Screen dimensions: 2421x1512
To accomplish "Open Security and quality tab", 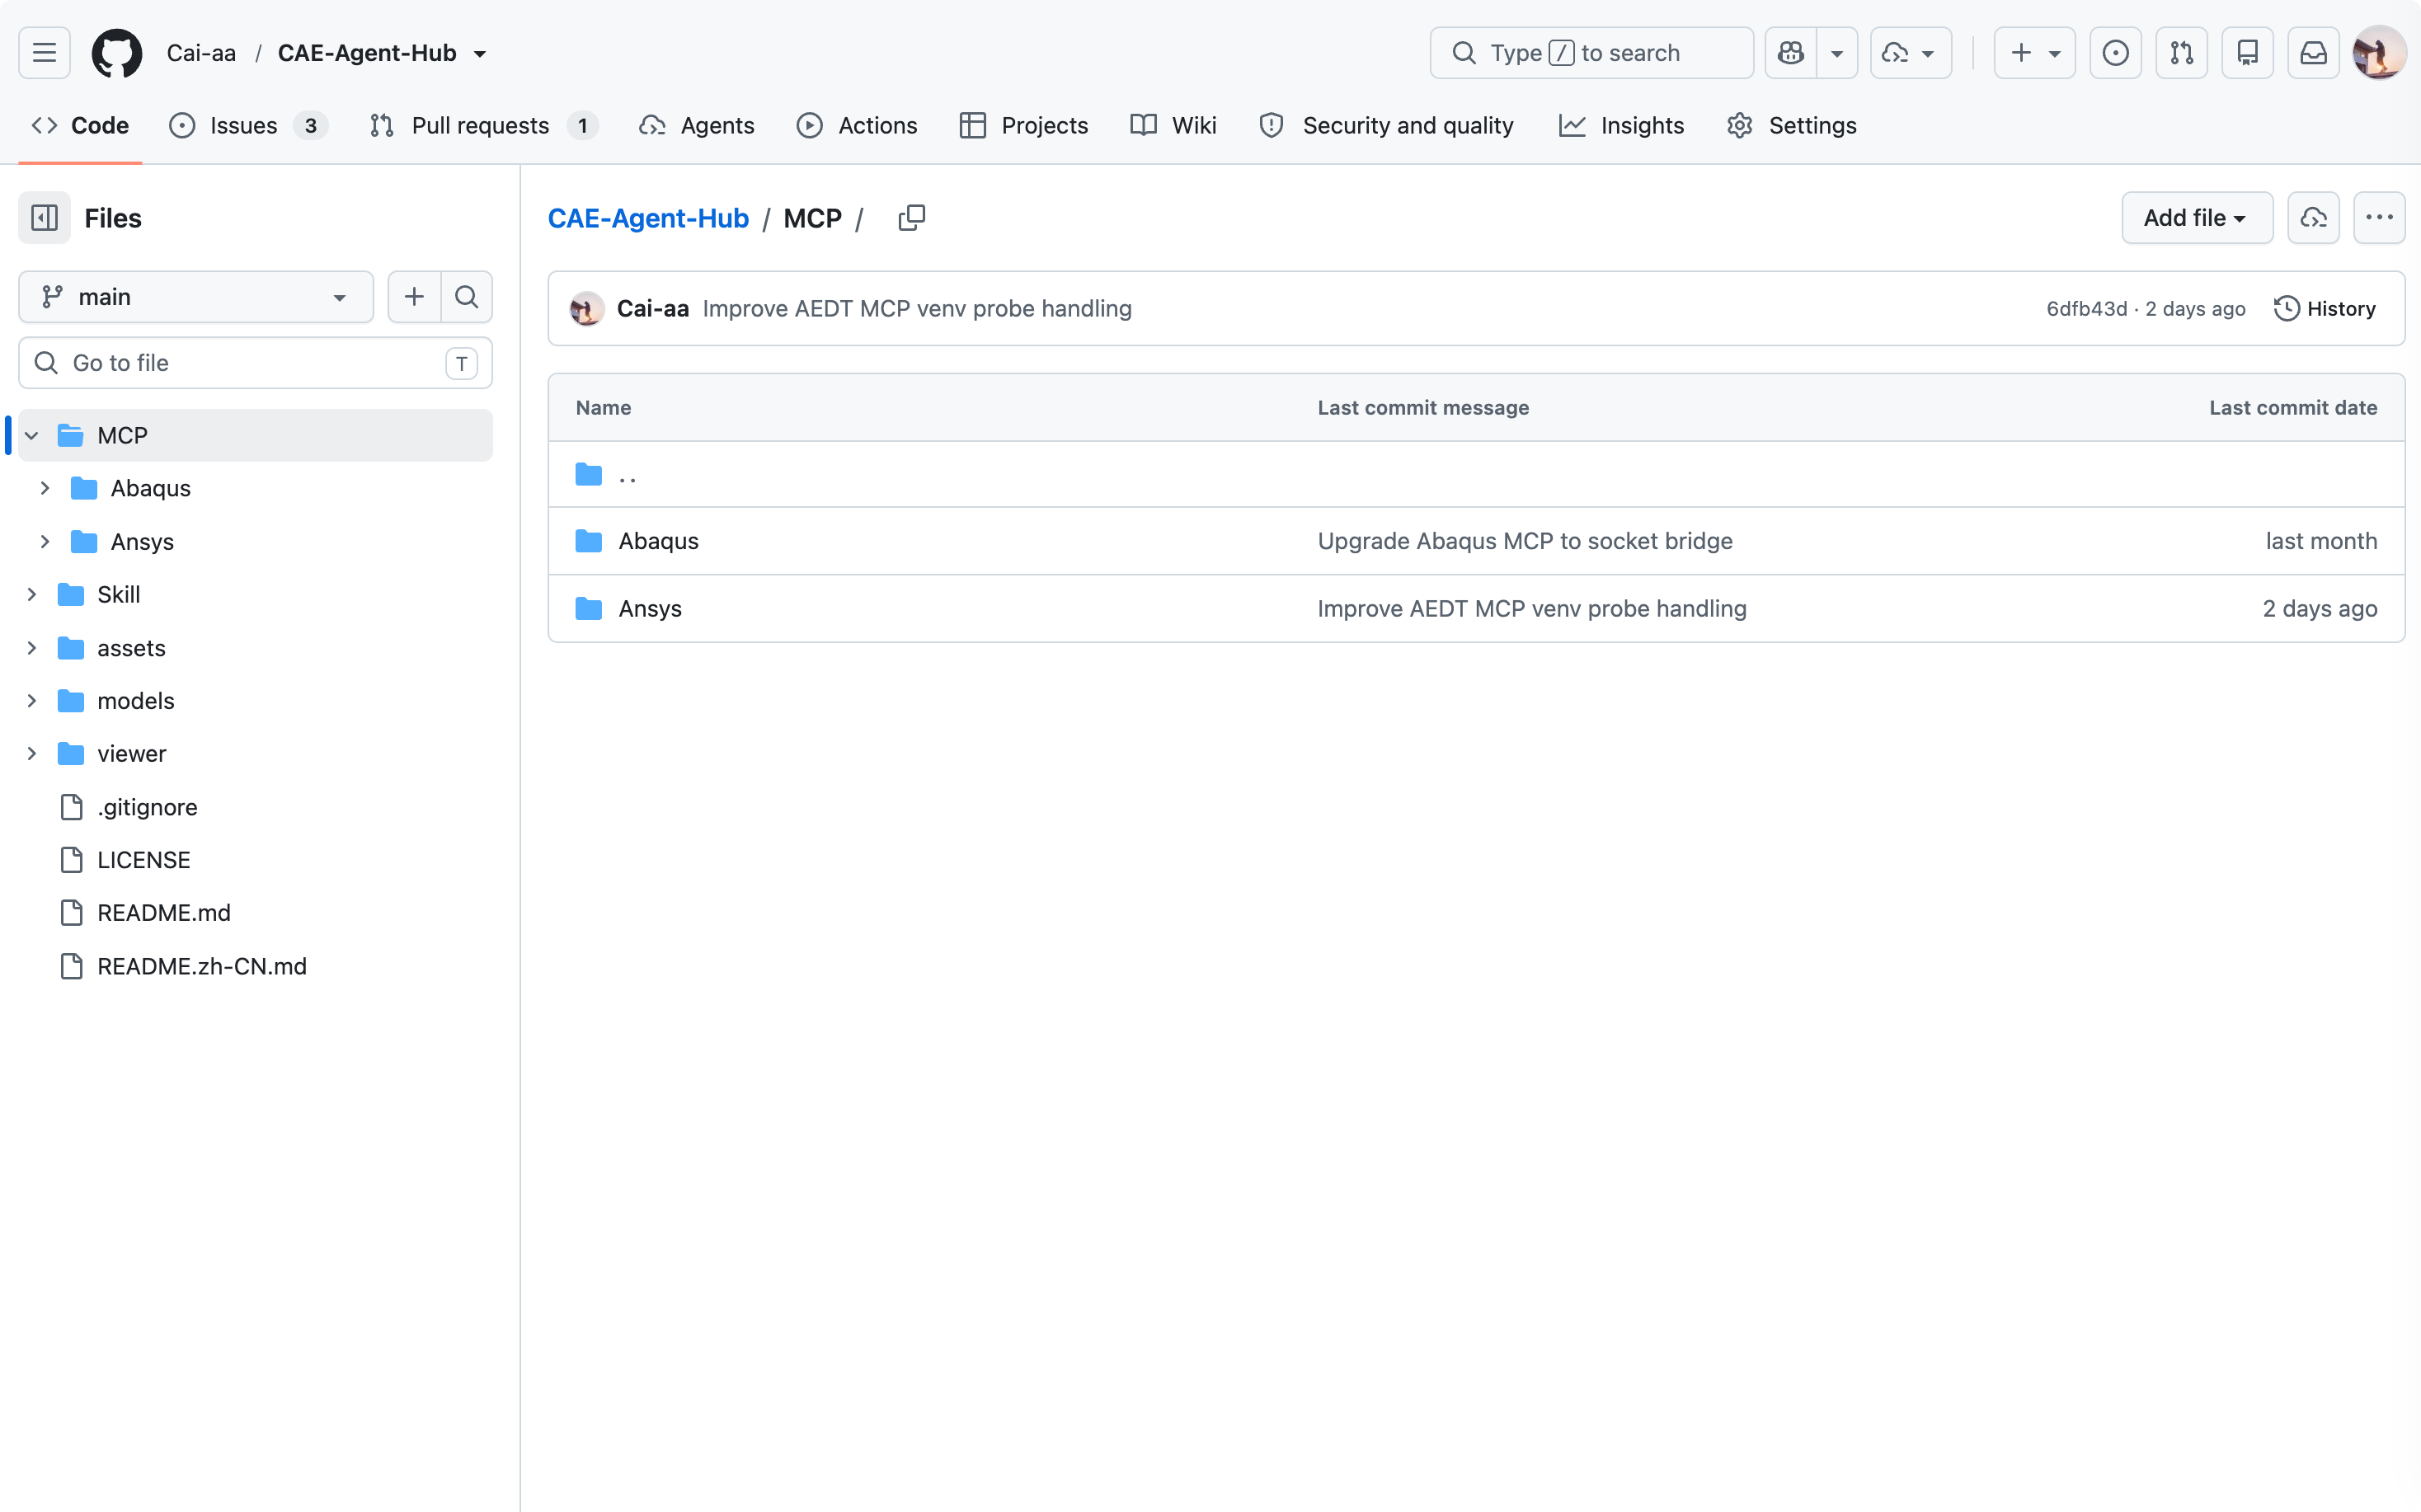I will 1386,125.
